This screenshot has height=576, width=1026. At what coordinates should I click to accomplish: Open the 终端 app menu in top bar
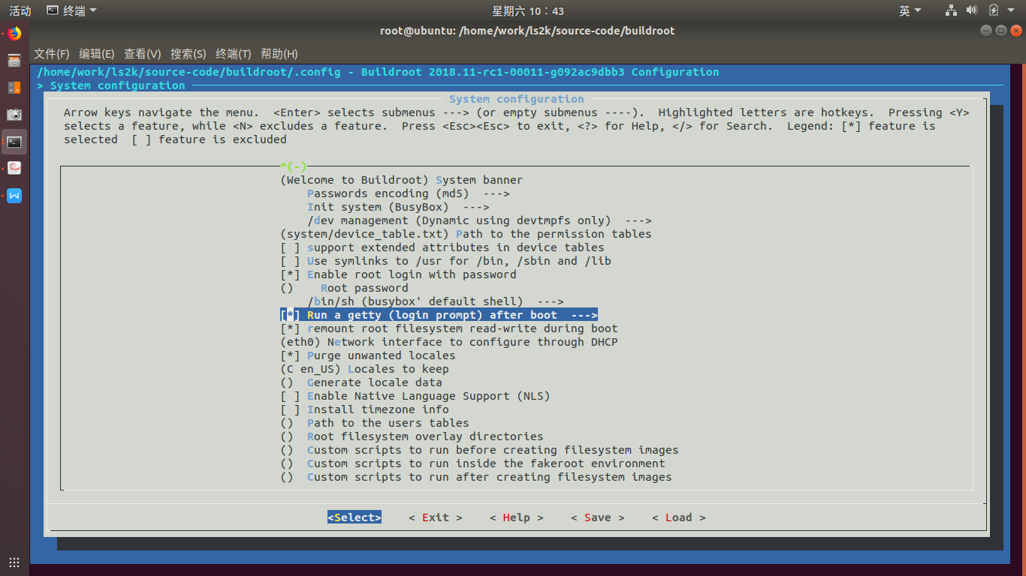click(72, 10)
